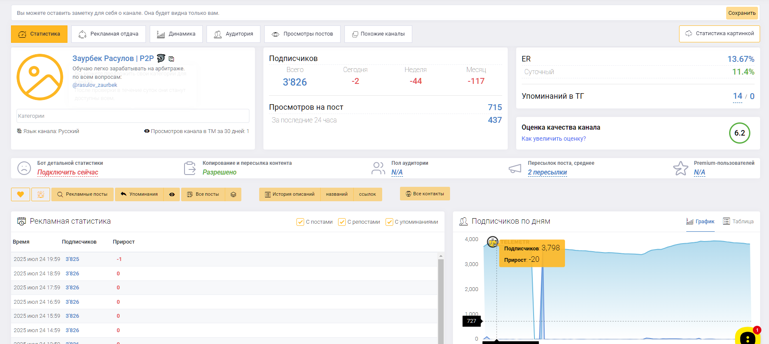
Task: Click the pale icon button beside heart
Action: (x=41, y=194)
